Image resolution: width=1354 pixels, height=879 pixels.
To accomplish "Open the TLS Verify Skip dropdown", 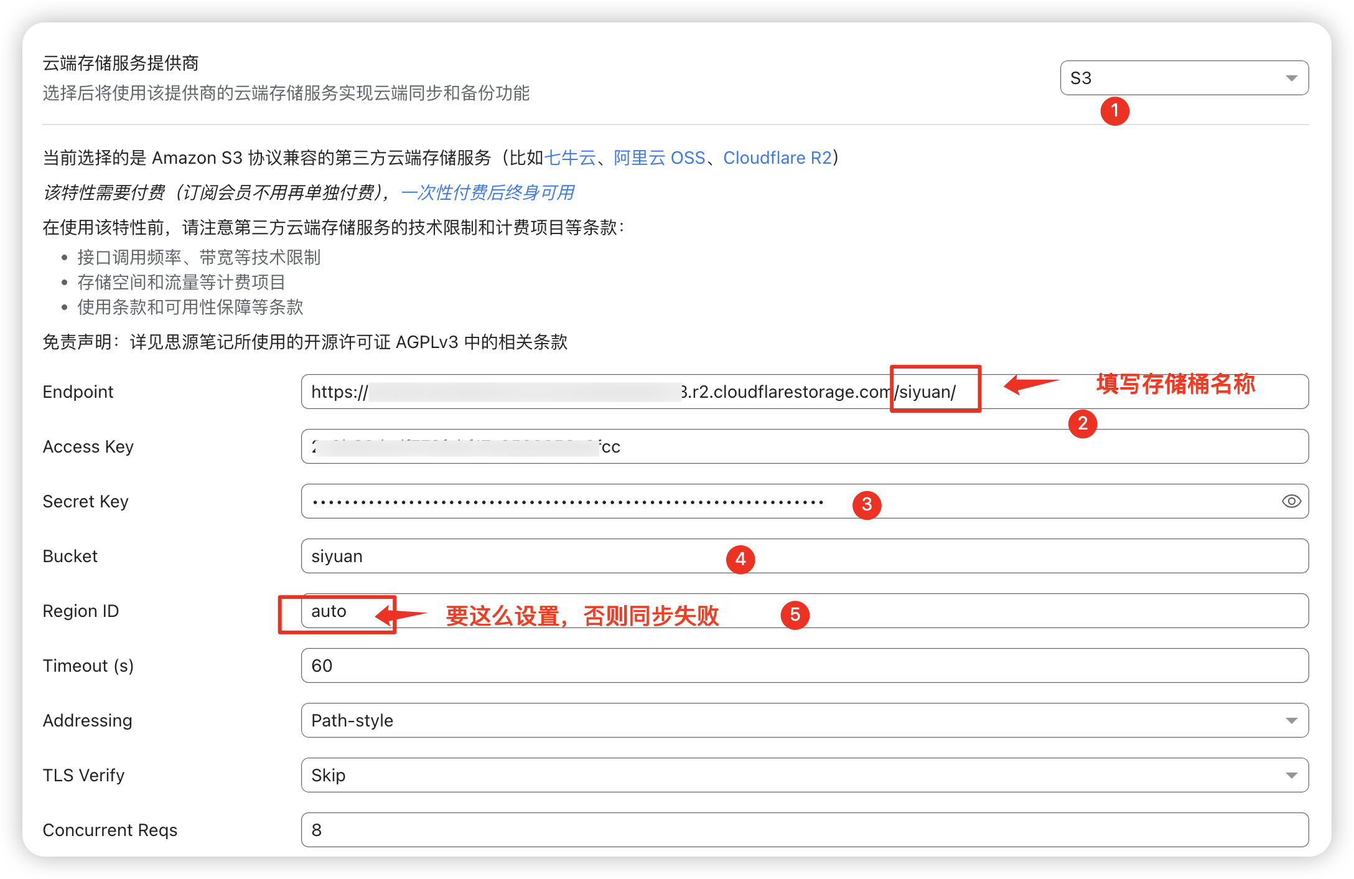I will (x=804, y=775).
